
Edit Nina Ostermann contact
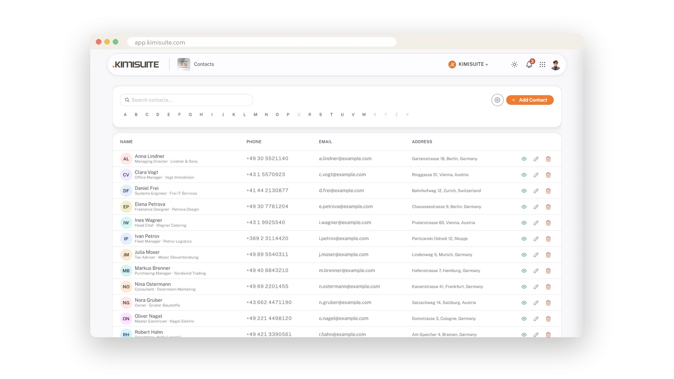click(536, 287)
